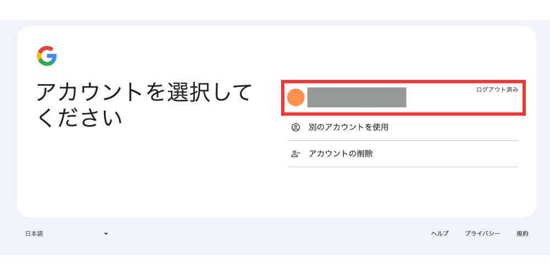Click the language dropdown arrow
The width and height of the screenshot is (550, 275).
(x=106, y=234)
